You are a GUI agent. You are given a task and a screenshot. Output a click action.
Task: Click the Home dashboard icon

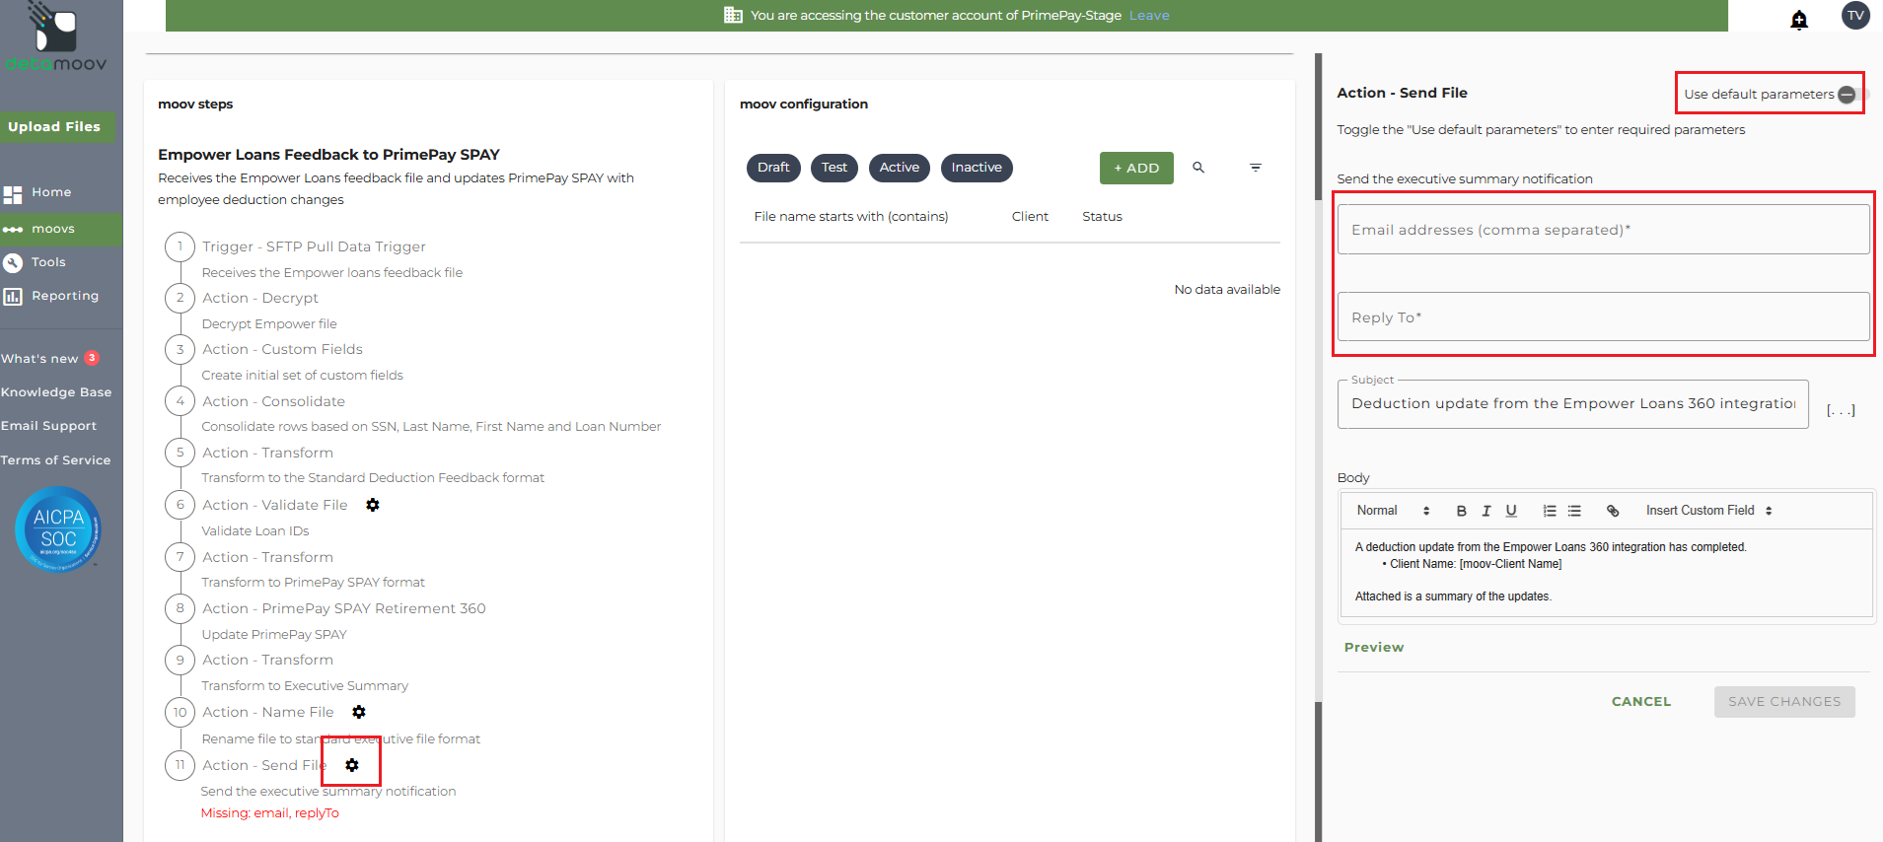click(13, 194)
